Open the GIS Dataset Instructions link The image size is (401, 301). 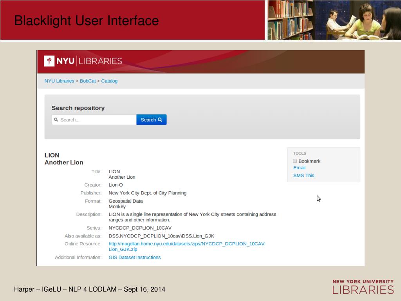pyautogui.click(x=135, y=257)
